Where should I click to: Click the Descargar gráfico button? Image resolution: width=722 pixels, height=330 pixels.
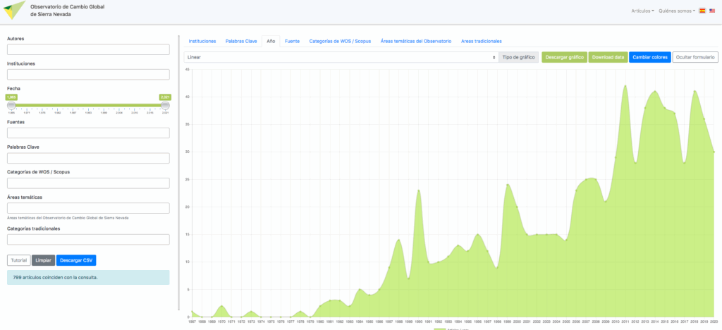pos(563,57)
